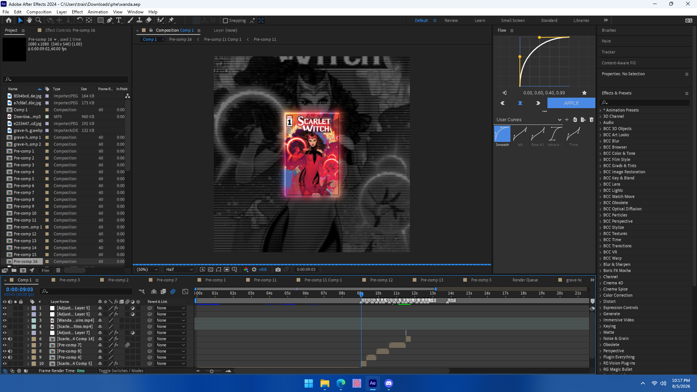Open the Effect menu
This screenshot has width=697, height=392.
pyautogui.click(x=77, y=12)
